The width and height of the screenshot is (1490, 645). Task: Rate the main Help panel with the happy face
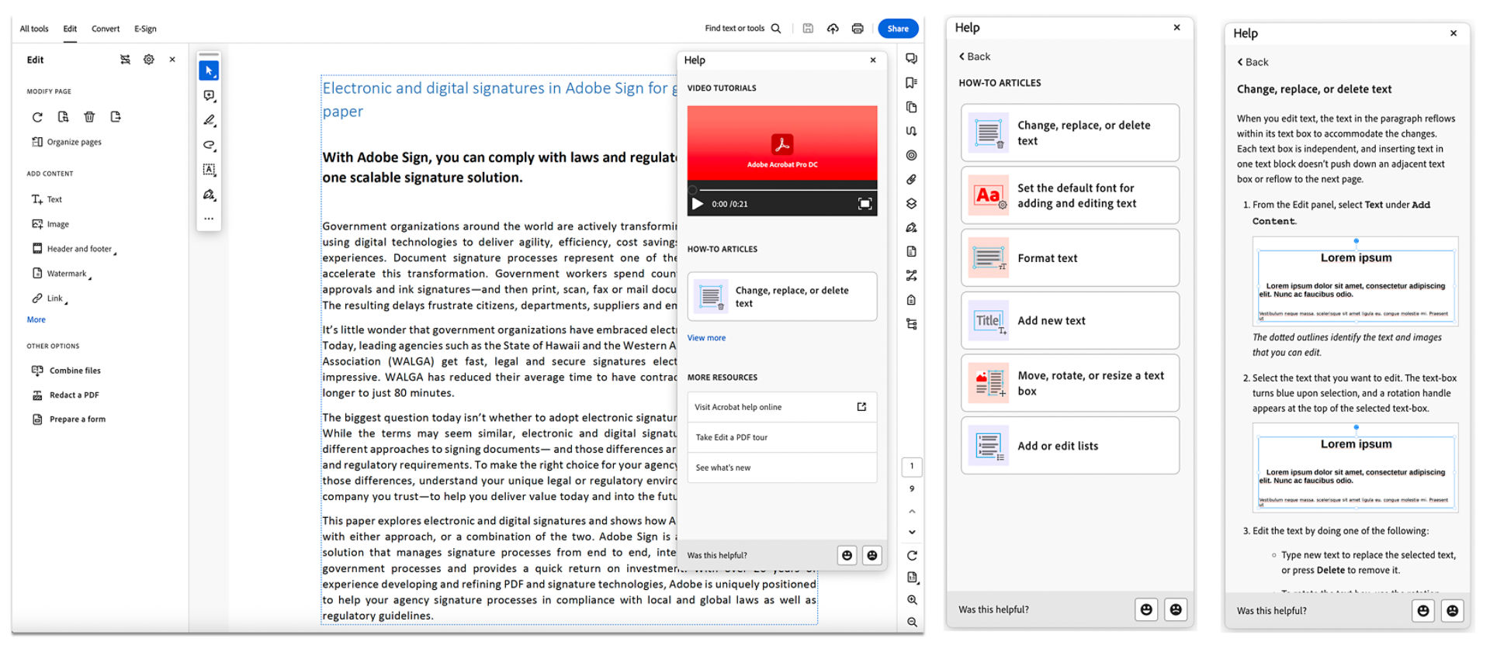(x=847, y=555)
